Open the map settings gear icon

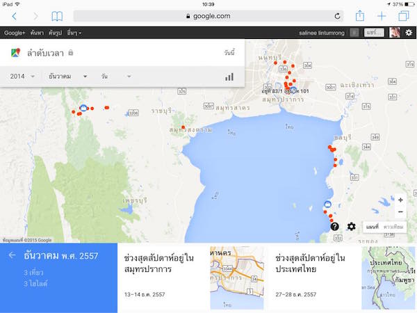[x=351, y=227]
